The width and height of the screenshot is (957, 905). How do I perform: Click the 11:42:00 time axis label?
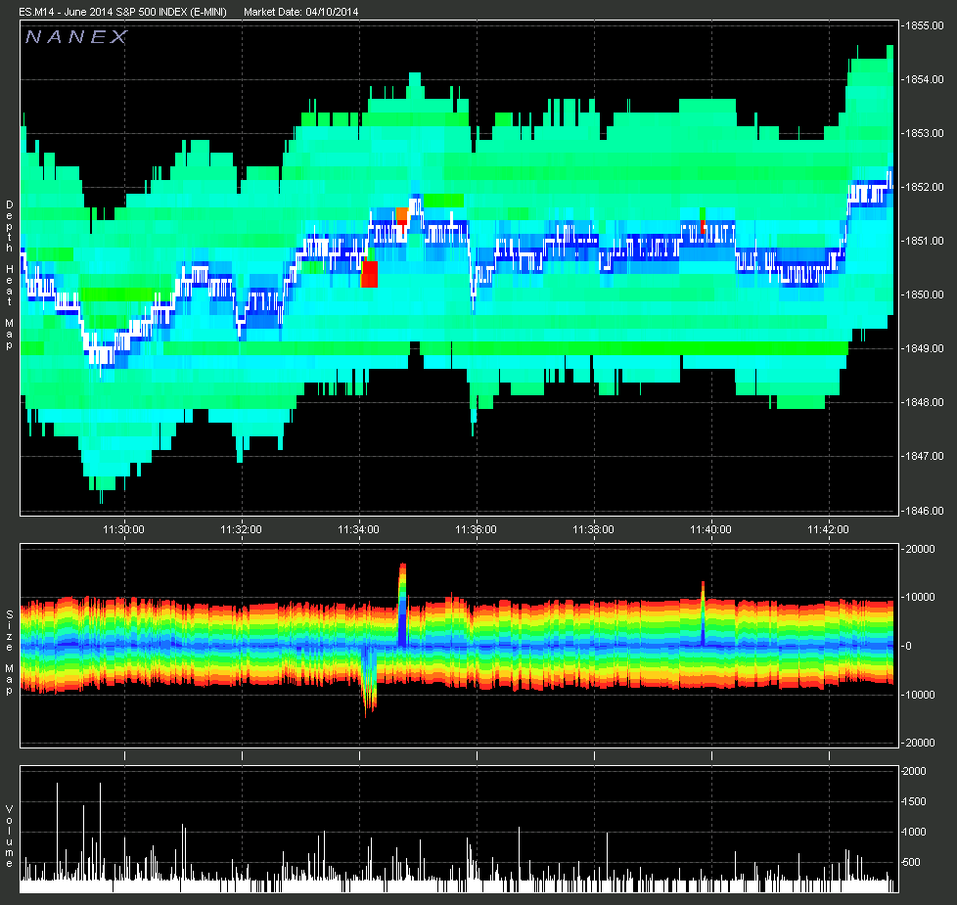(828, 529)
